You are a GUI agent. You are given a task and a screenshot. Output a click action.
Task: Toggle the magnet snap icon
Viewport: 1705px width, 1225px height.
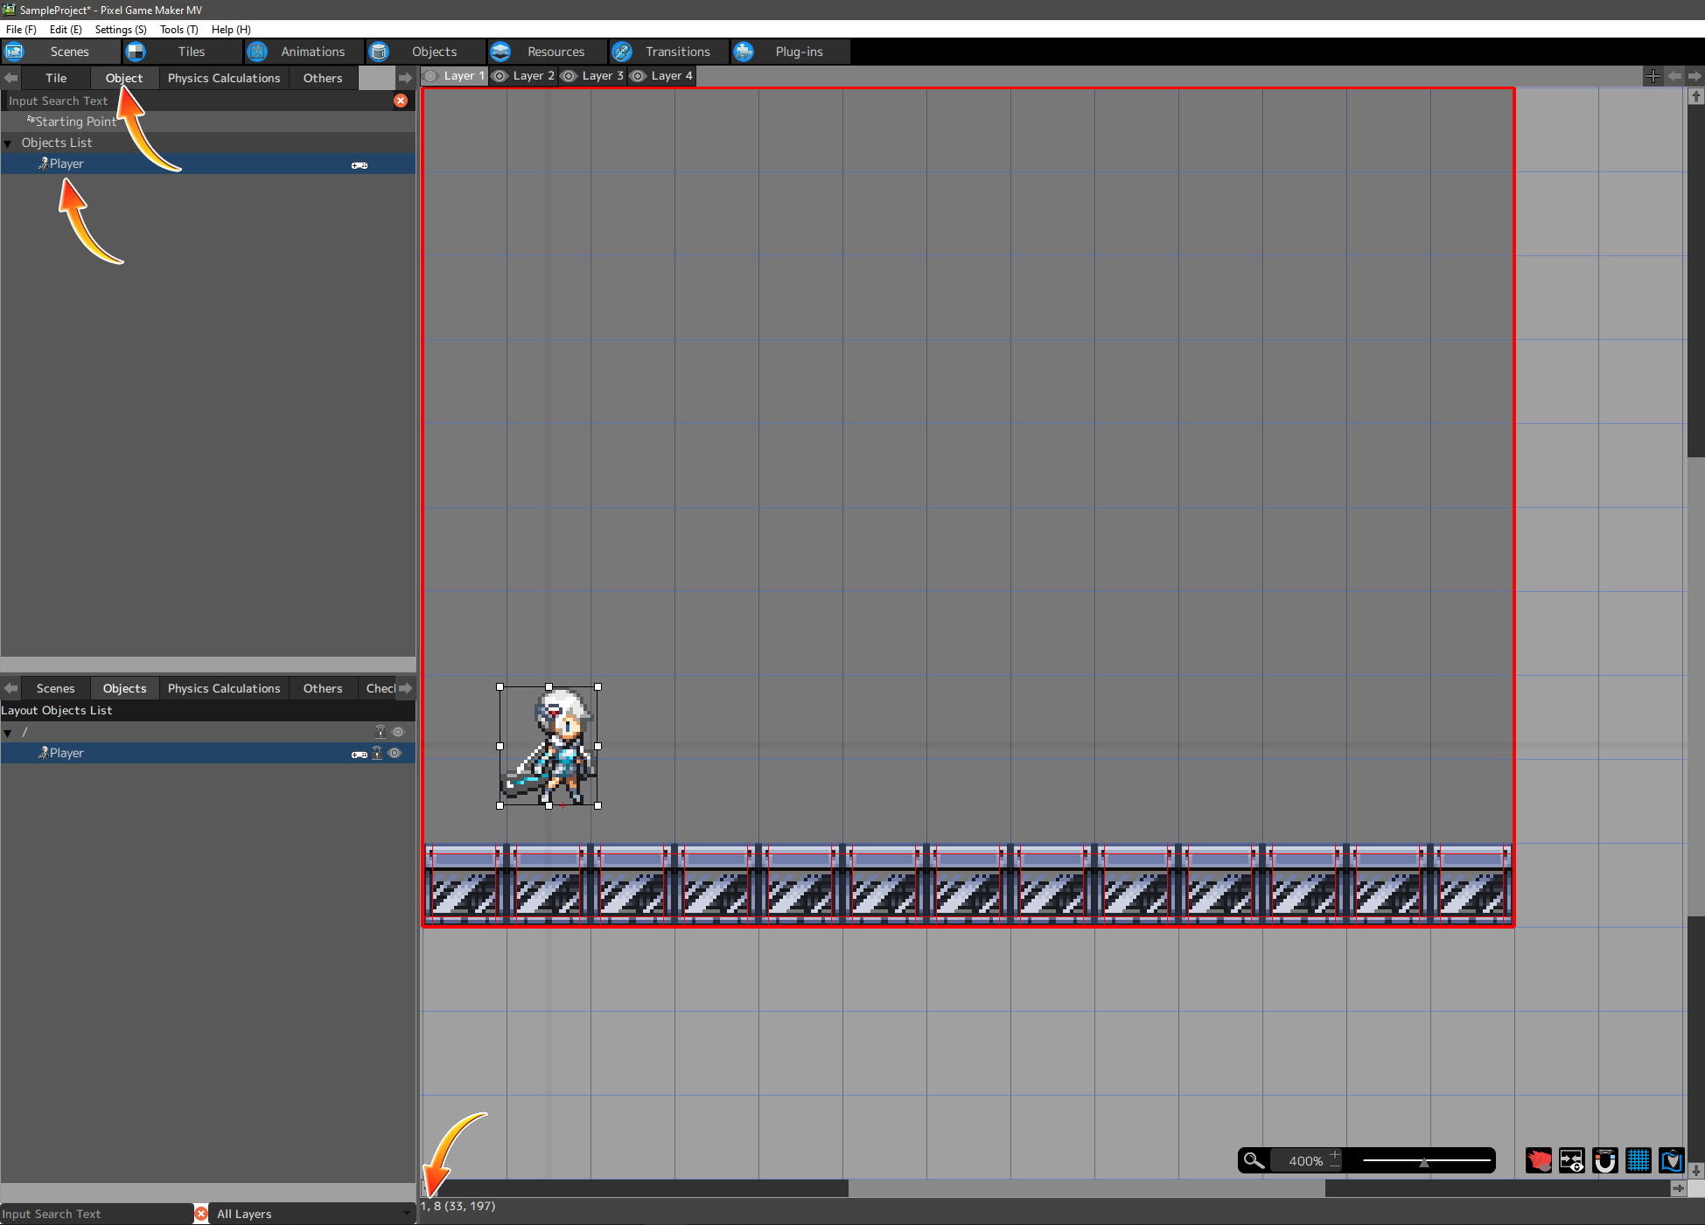pos(1604,1160)
